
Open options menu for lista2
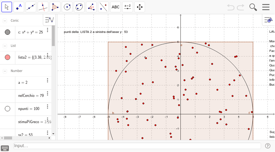48,55
